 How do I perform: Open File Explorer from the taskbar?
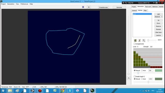10,91
